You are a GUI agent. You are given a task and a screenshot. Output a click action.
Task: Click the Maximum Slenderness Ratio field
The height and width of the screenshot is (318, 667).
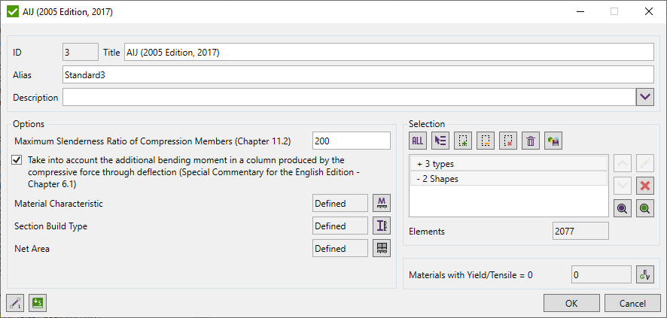pyautogui.click(x=351, y=141)
